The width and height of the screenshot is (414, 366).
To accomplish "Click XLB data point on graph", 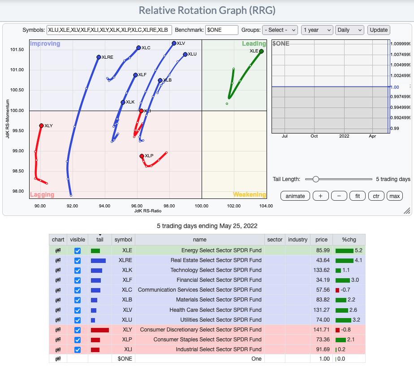I will pos(160,80).
